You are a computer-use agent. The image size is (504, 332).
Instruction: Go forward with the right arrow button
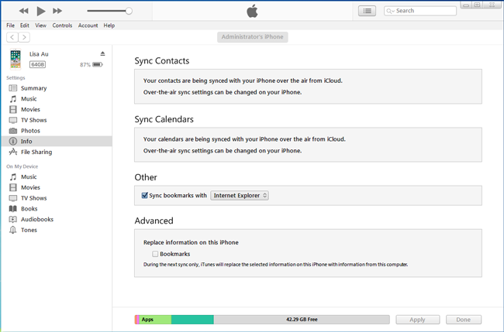point(24,37)
